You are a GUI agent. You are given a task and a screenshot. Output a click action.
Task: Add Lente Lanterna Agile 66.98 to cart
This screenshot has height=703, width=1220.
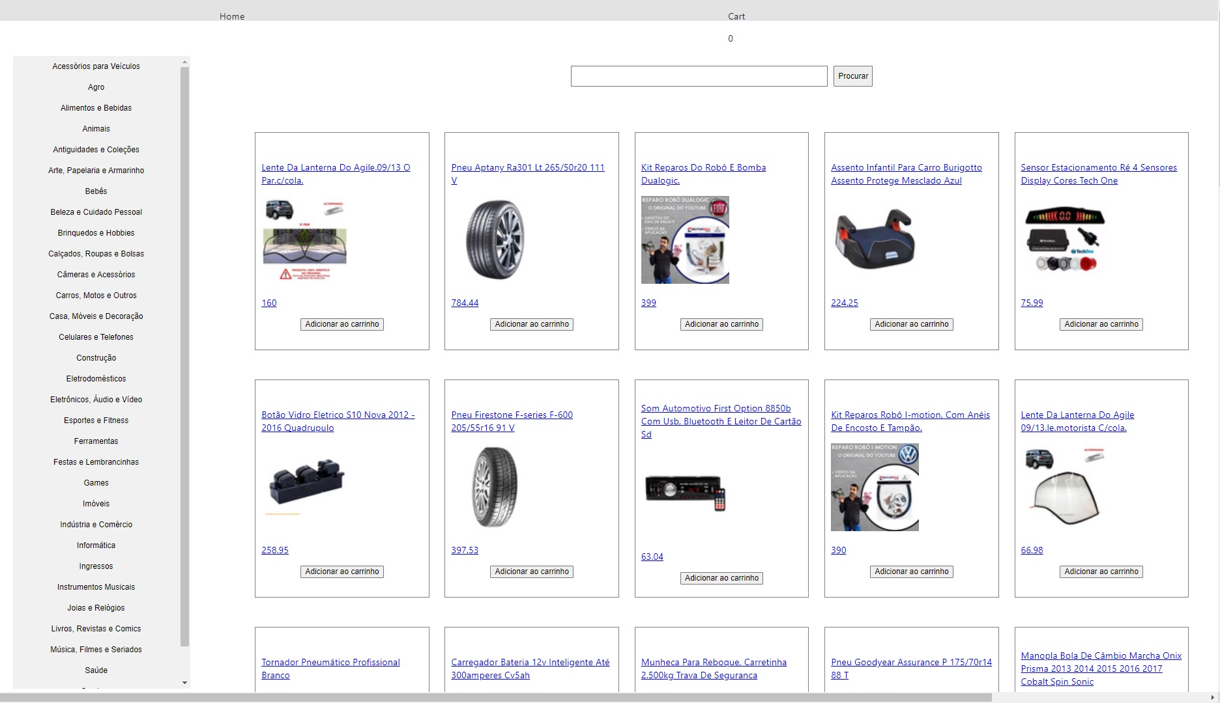[1101, 572]
